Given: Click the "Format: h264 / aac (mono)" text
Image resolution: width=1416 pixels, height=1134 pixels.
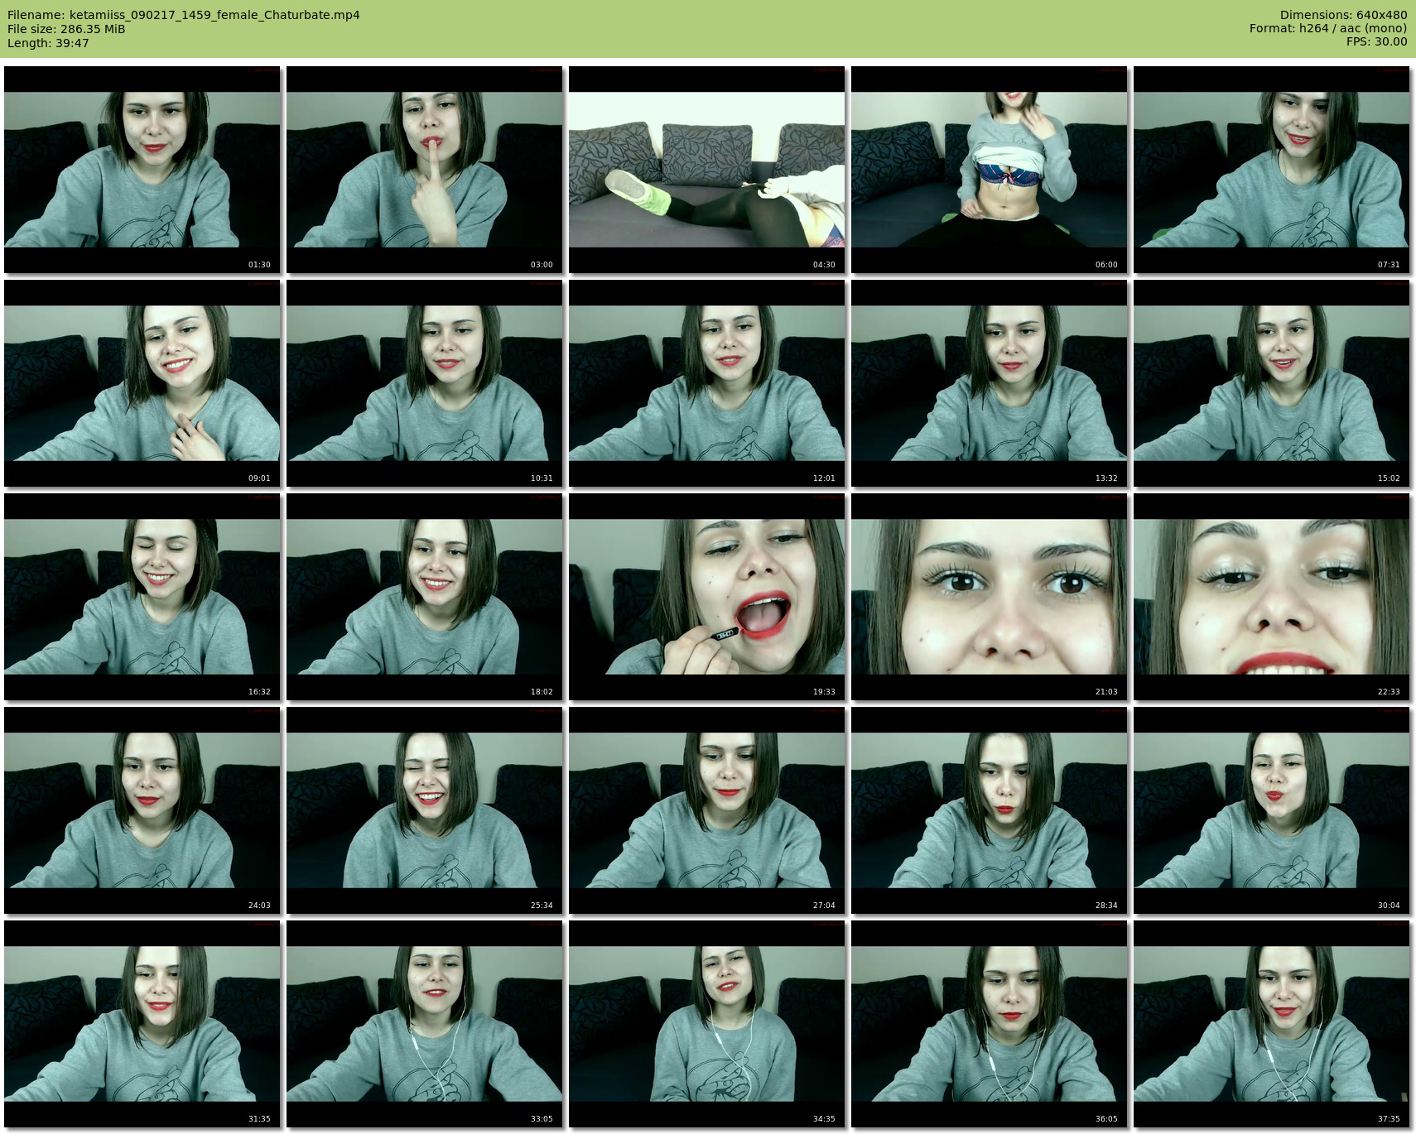Looking at the screenshot, I should coord(1328,29).
